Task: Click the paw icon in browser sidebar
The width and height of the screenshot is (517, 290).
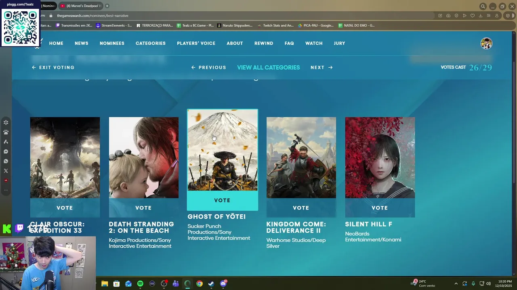Action: coord(6,132)
